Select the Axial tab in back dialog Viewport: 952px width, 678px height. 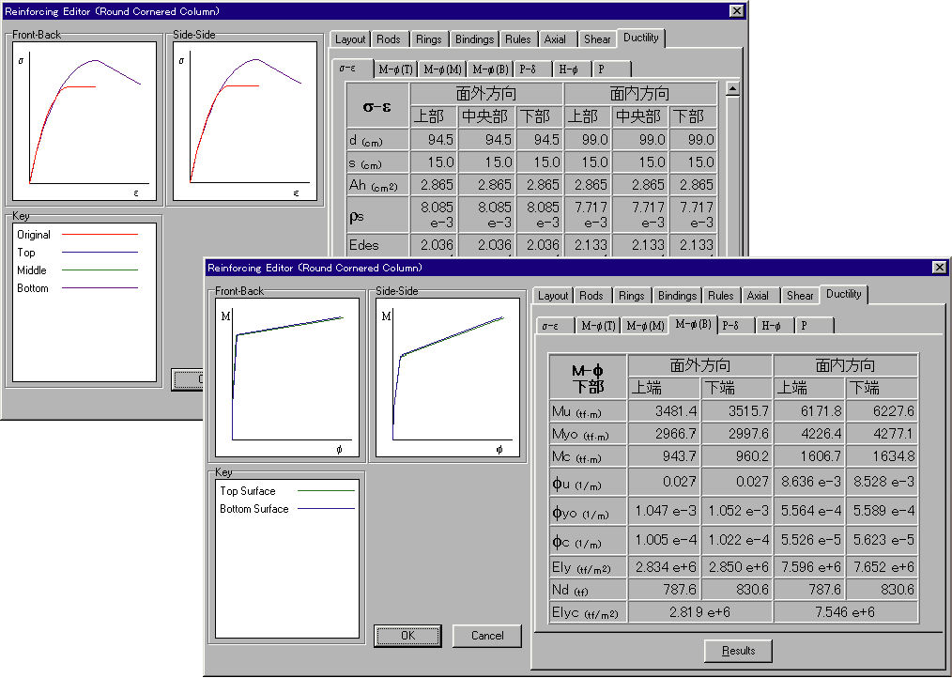point(555,39)
